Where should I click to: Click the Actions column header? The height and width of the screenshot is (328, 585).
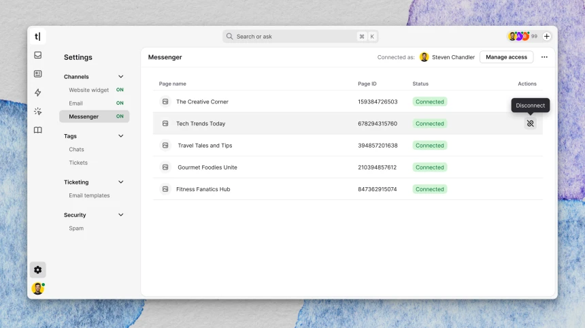pos(527,84)
